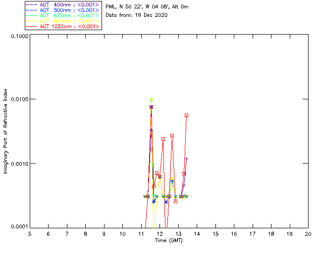Click the x-axis tick label 11
Image resolution: width=317 pixels, height=253 pixels.
tap(141, 234)
